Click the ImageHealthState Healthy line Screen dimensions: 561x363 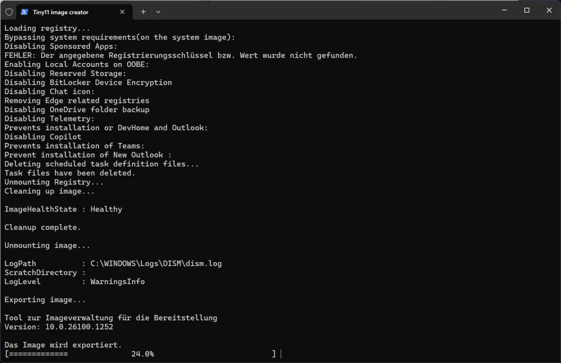63,209
